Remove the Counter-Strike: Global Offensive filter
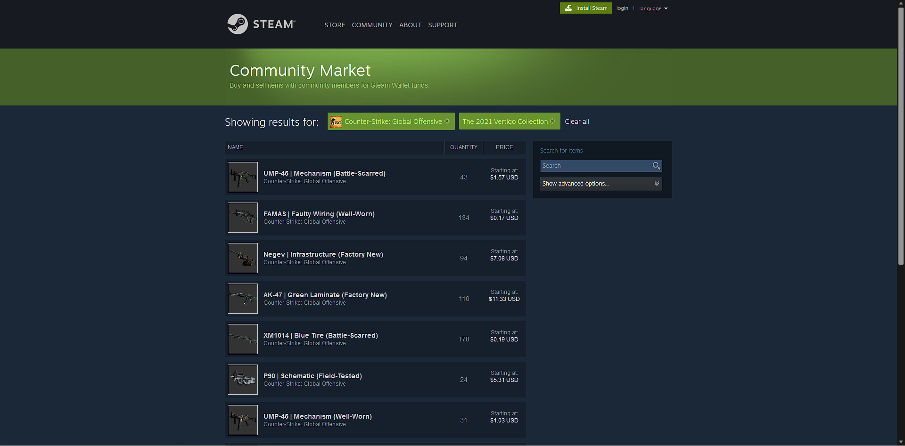Viewport: 905px width, 446px height. click(447, 121)
